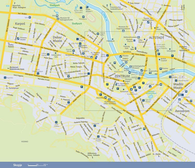This screenshot has width=195, height=168.
Task: Click the Madžir Maalo district label
Action: 178,86
